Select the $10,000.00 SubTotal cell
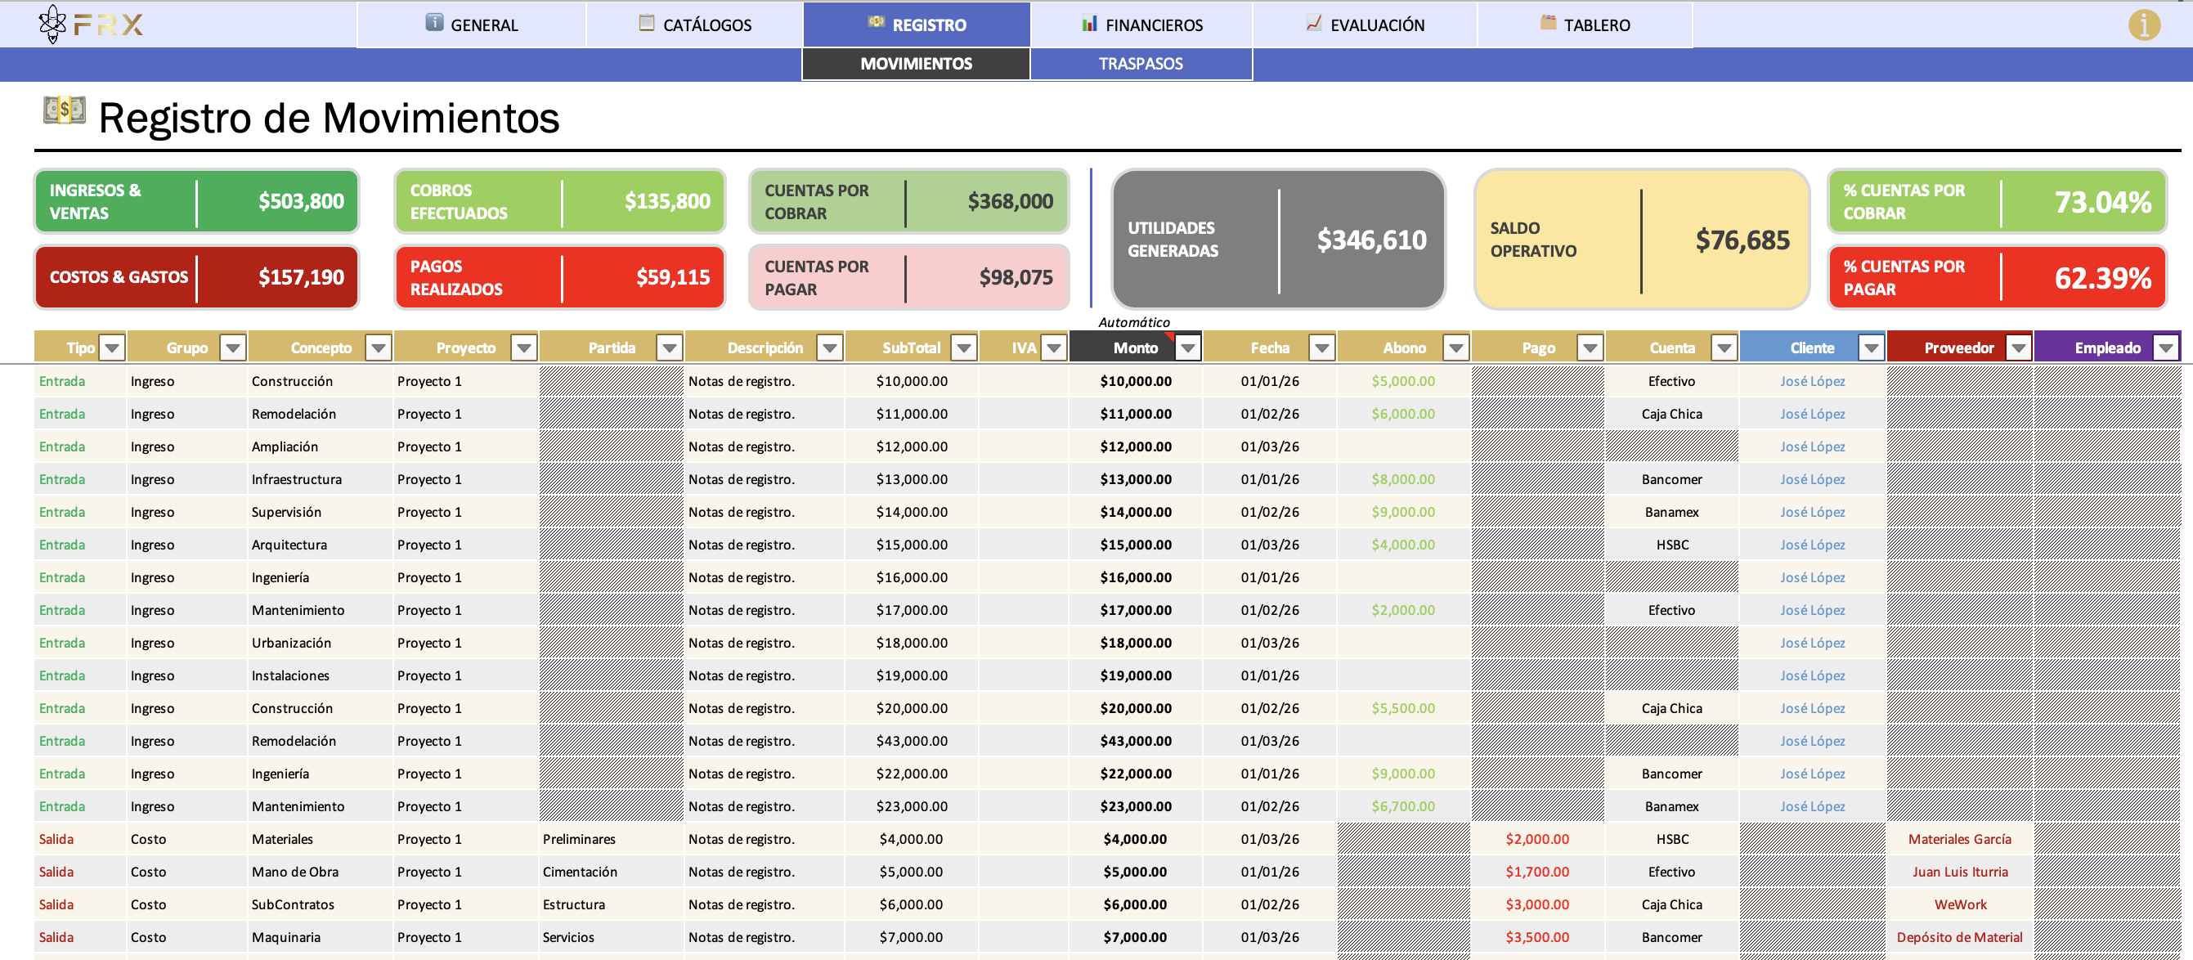Screen dimensions: 2193x960 [x=911, y=381]
